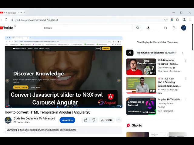Click the channel avatar for Code For Beginners
Image resolution: width=194 pixels, height=145 pixels.
8,120
